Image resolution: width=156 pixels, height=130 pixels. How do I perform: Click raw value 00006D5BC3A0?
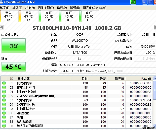(x=140, y=83)
